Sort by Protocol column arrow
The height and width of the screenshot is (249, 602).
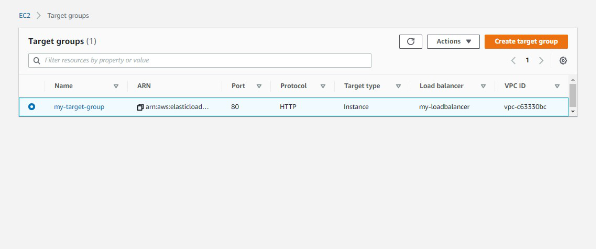[323, 86]
